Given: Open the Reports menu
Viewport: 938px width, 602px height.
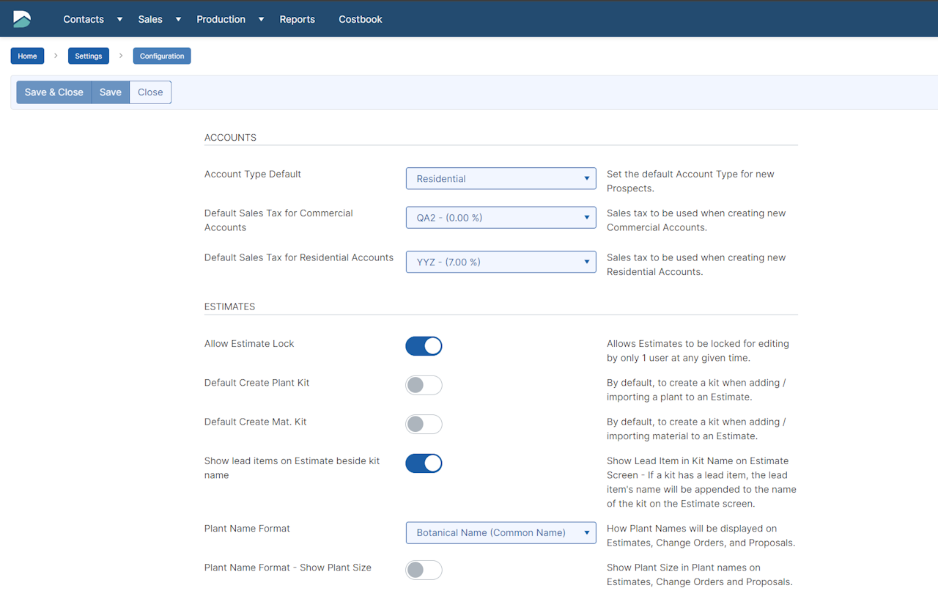Looking at the screenshot, I should point(297,19).
